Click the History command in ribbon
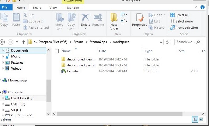This screenshot has width=209, height=126. [x=156, y=28]
